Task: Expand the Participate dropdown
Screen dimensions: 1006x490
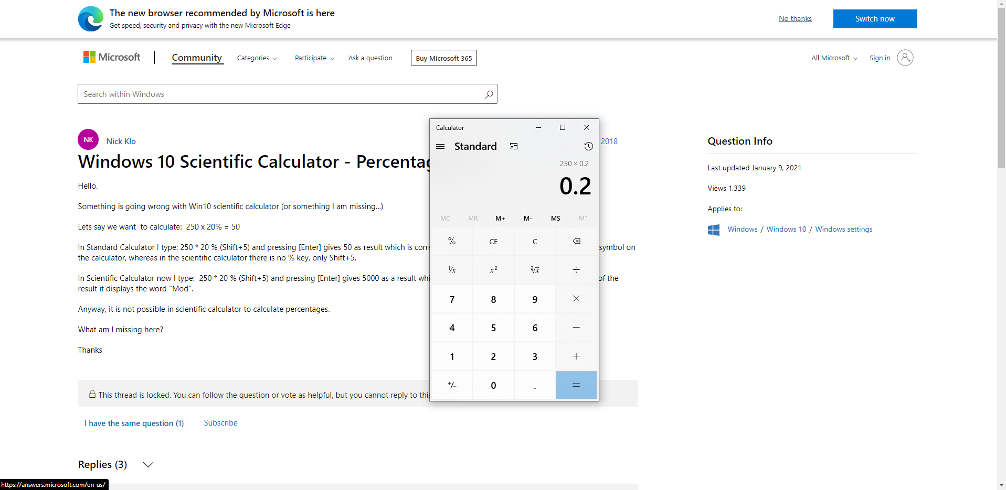Action: tap(314, 58)
